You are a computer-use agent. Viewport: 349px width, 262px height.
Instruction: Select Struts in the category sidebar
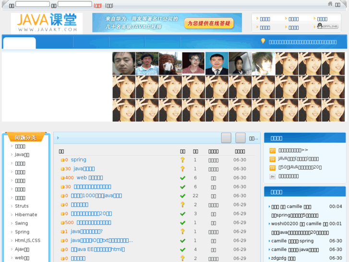(22, 206)
